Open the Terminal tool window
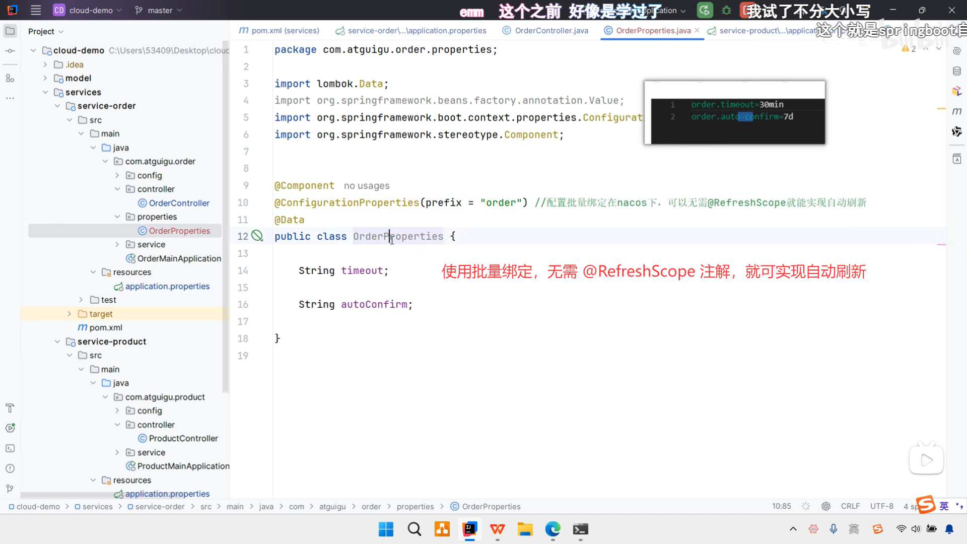The width and height of the screenshot is (967, 544). click(10, 448)
